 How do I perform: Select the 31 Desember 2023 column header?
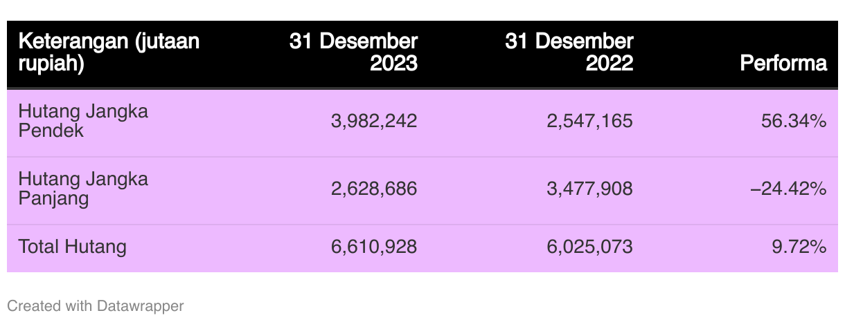click(353, 53)
